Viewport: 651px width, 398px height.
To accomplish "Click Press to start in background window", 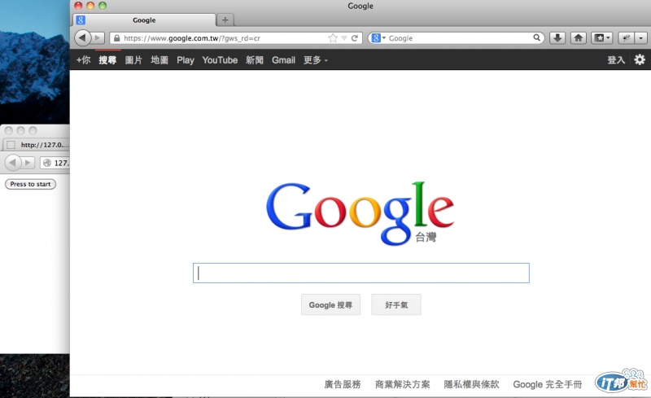I will pos(30,184).
